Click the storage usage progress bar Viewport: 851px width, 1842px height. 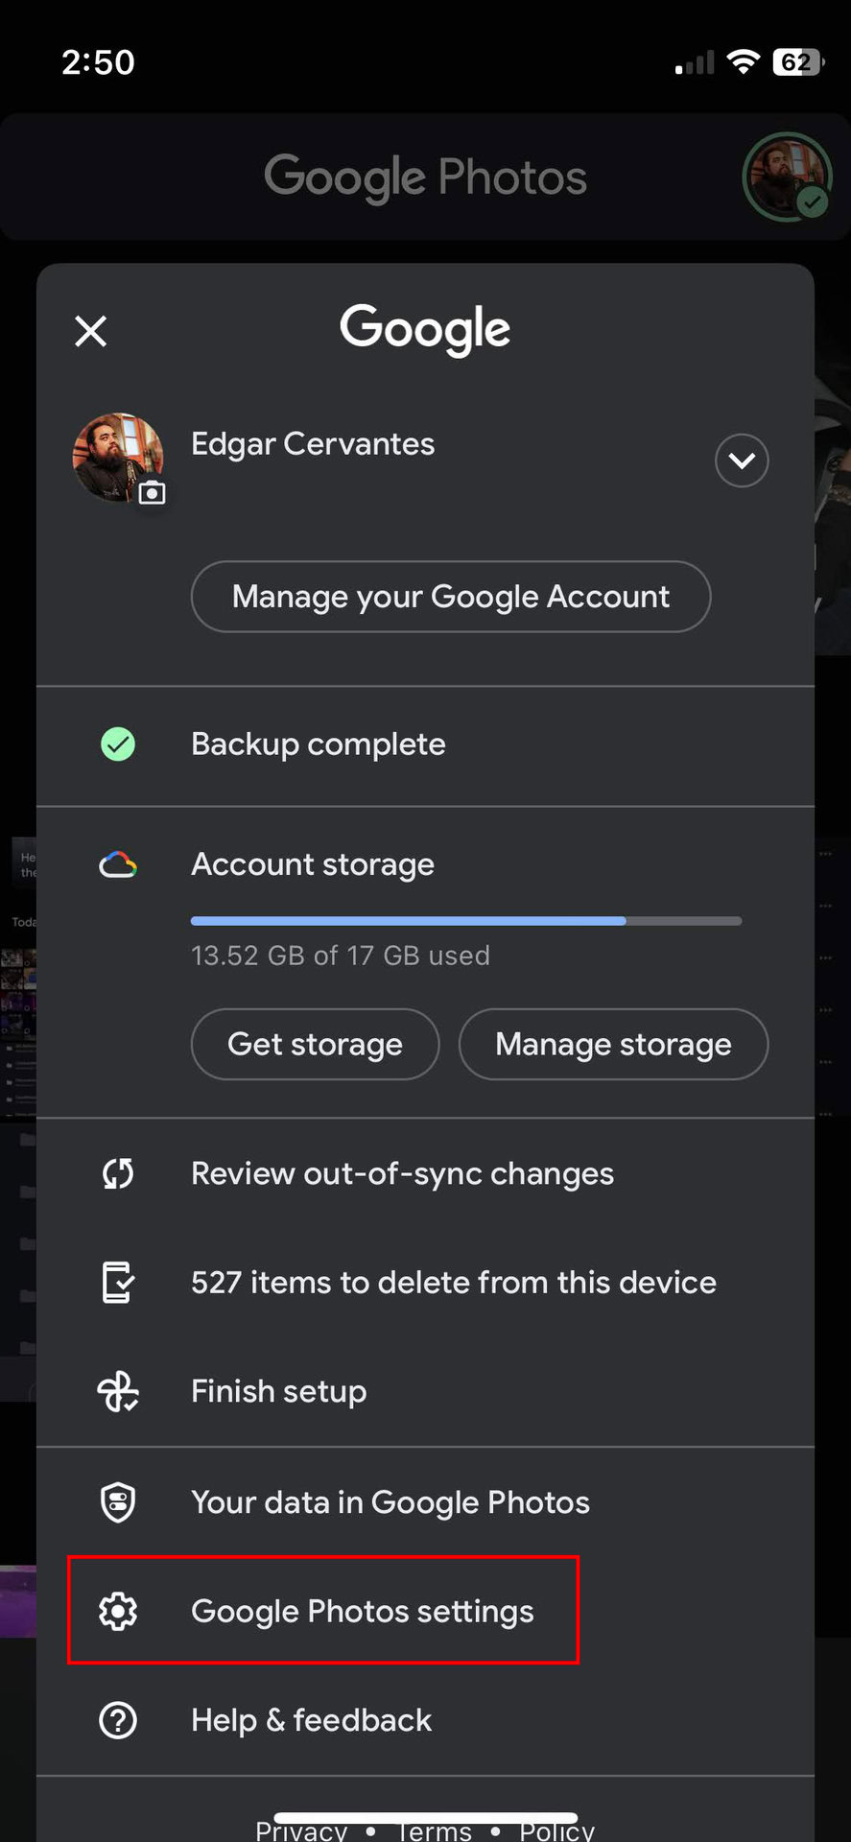point(466,921)
